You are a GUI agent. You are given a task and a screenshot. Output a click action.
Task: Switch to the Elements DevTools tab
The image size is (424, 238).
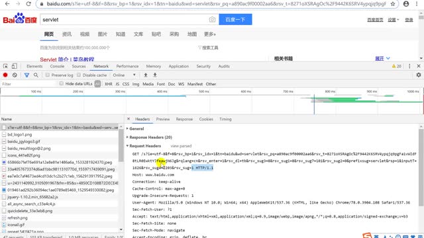34,66
